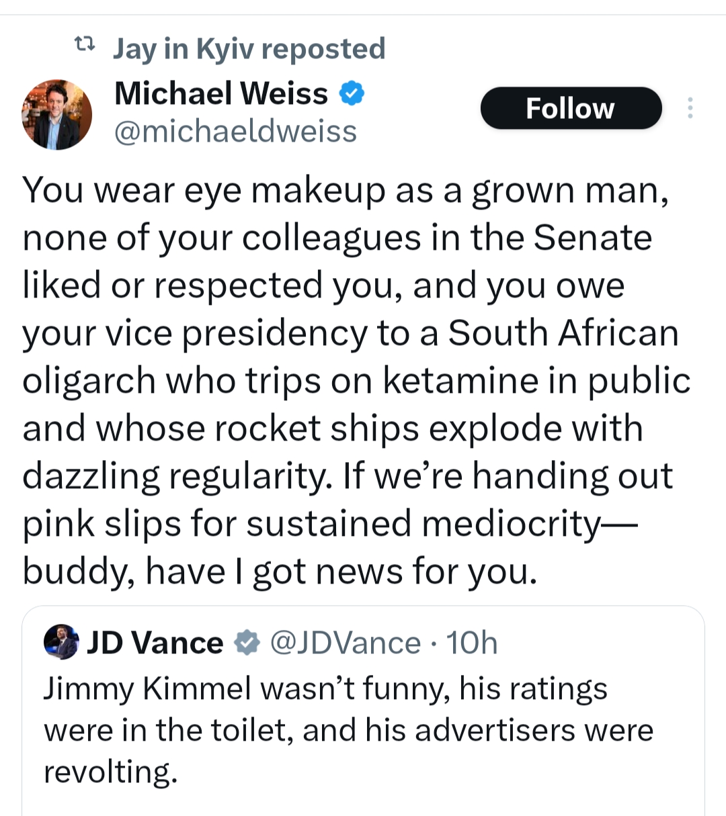Click the phrase 'South African' in the tweet
The image size is (726, 816).
pyautogui.click(x=563, y=333)
